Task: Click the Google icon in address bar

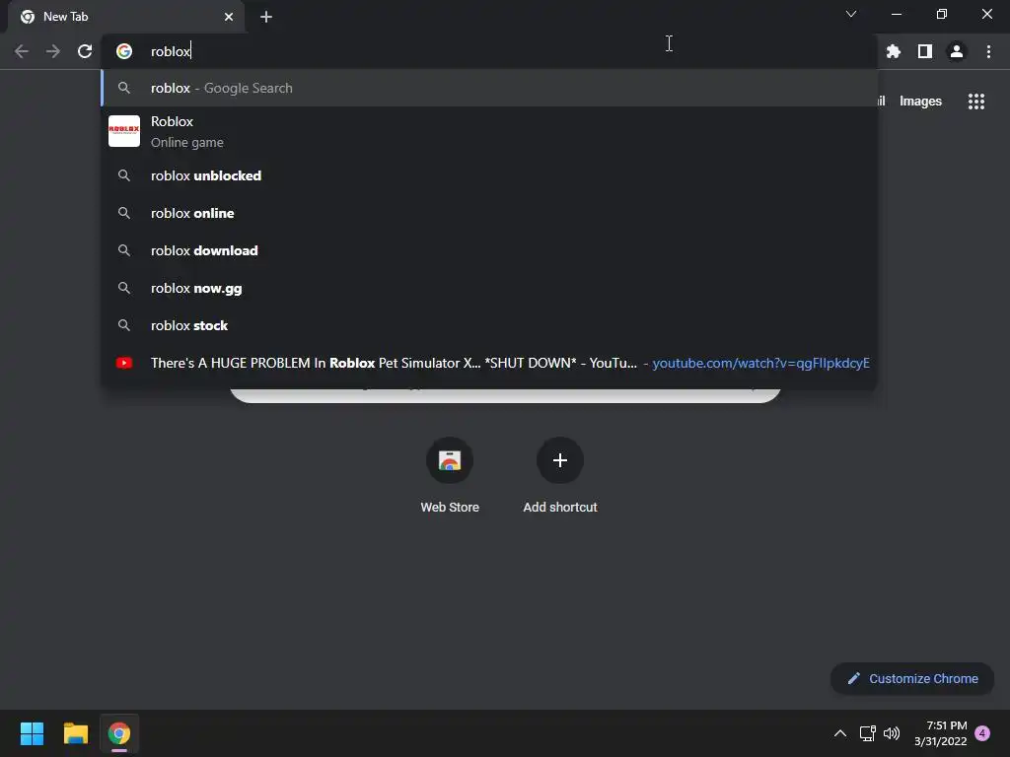Action: (124, 51)
